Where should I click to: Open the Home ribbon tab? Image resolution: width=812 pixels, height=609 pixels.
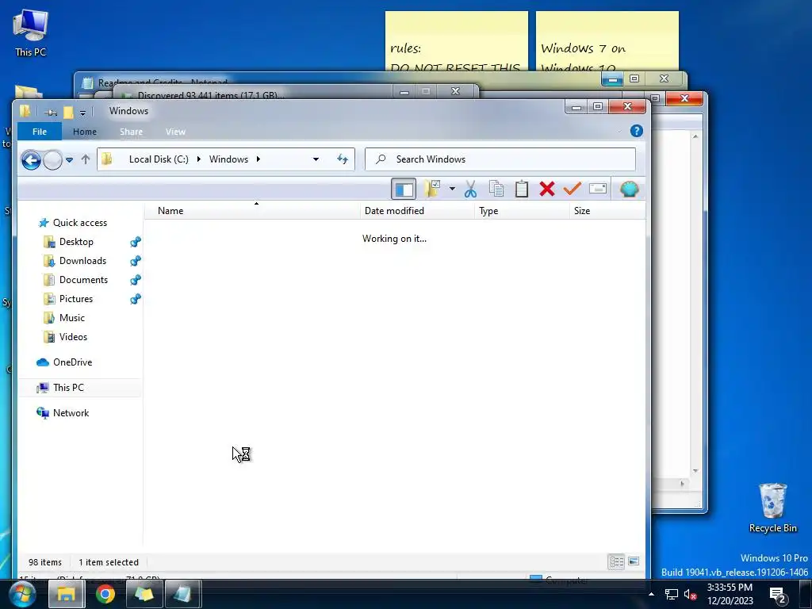(84, 132)
